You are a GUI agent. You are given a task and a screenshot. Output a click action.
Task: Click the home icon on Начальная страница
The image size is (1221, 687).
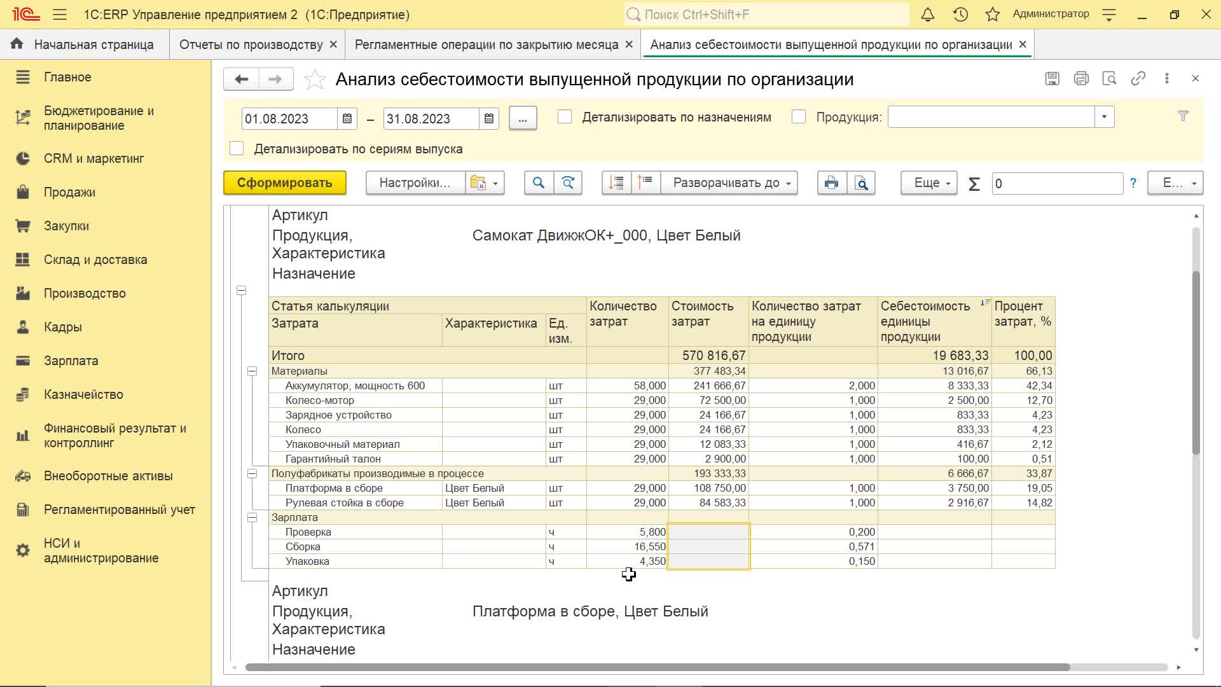click(17, 44)
